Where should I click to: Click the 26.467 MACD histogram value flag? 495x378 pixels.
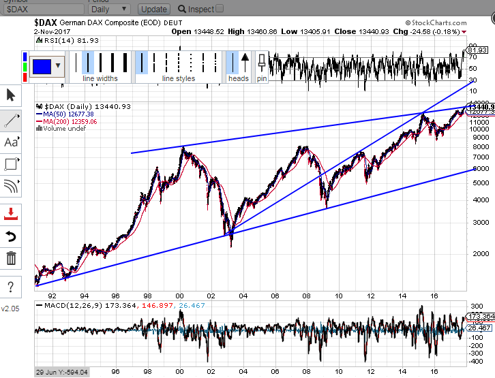(x=479, y=328)
